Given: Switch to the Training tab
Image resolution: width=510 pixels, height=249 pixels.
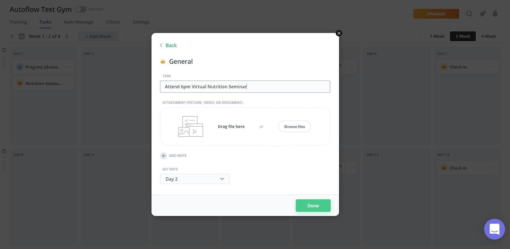Looking at the screenshot, I should point(18,22).
